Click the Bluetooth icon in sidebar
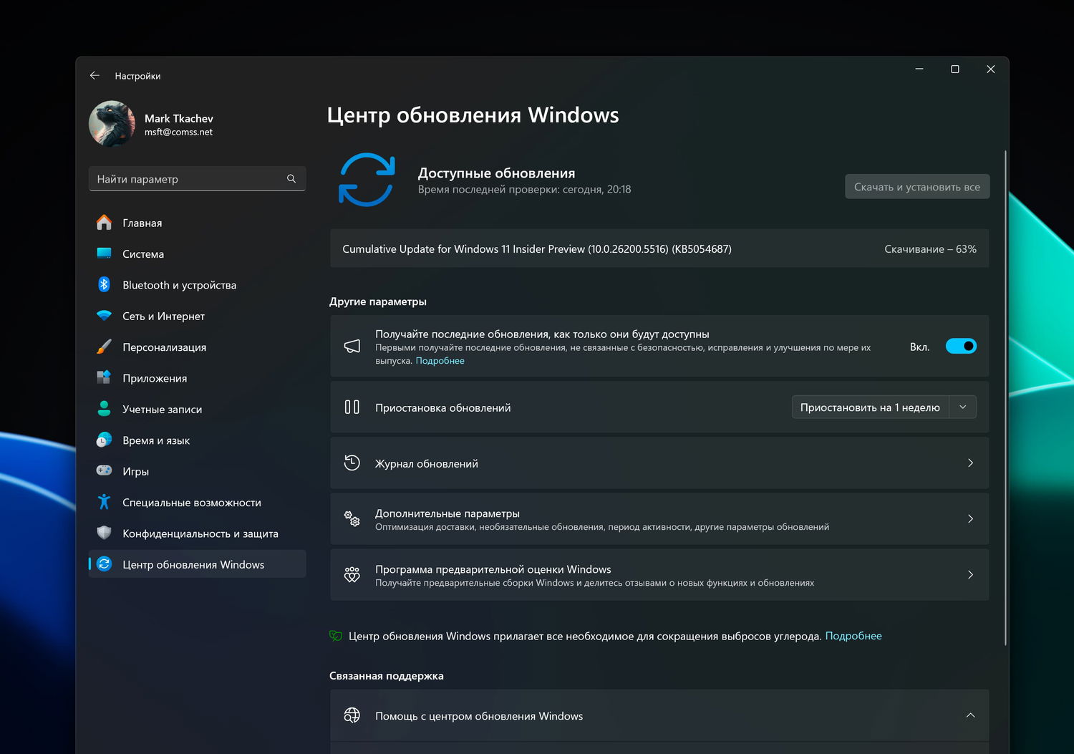Image resolution: width=1074 pixels, height=754 pixels. [x=104, y=285]
